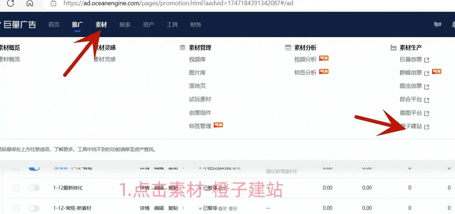Image resolution: width=455 pixels, height=214 pixels.
Task: Open the 推广 menu
Action: tap(78, 25)
